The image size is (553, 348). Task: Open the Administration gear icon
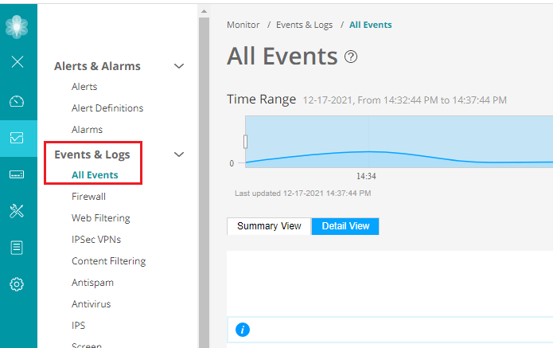click(18, 284)
